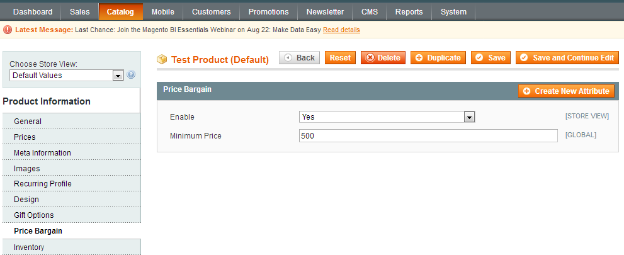Screen dimensions: 624x255
Task: Delete the Test Product
Action: pyautogui.click(x=383, y=58)
